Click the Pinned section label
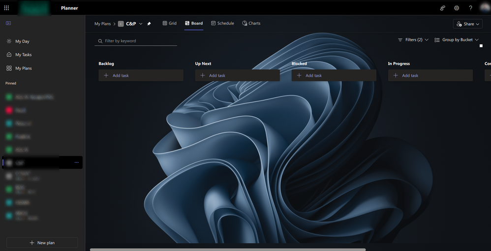Viewport: 491px width, 251px height. tap(11, 83)
